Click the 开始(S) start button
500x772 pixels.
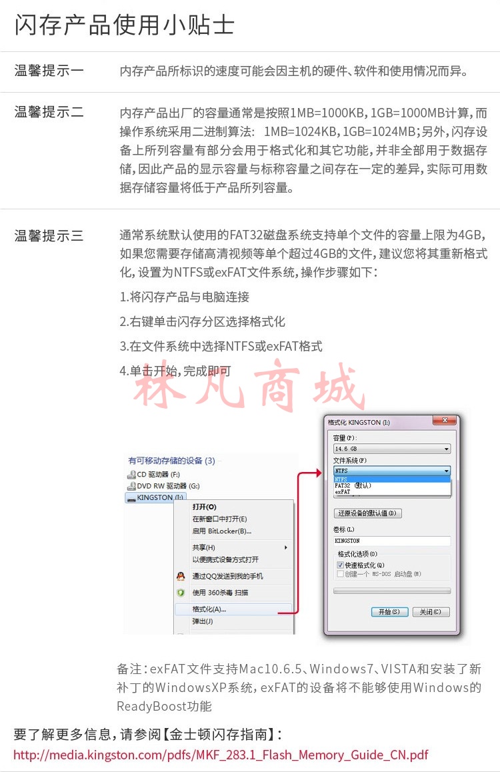[x=389, y=612]
